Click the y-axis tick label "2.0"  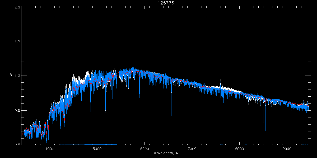click(17, 7)
